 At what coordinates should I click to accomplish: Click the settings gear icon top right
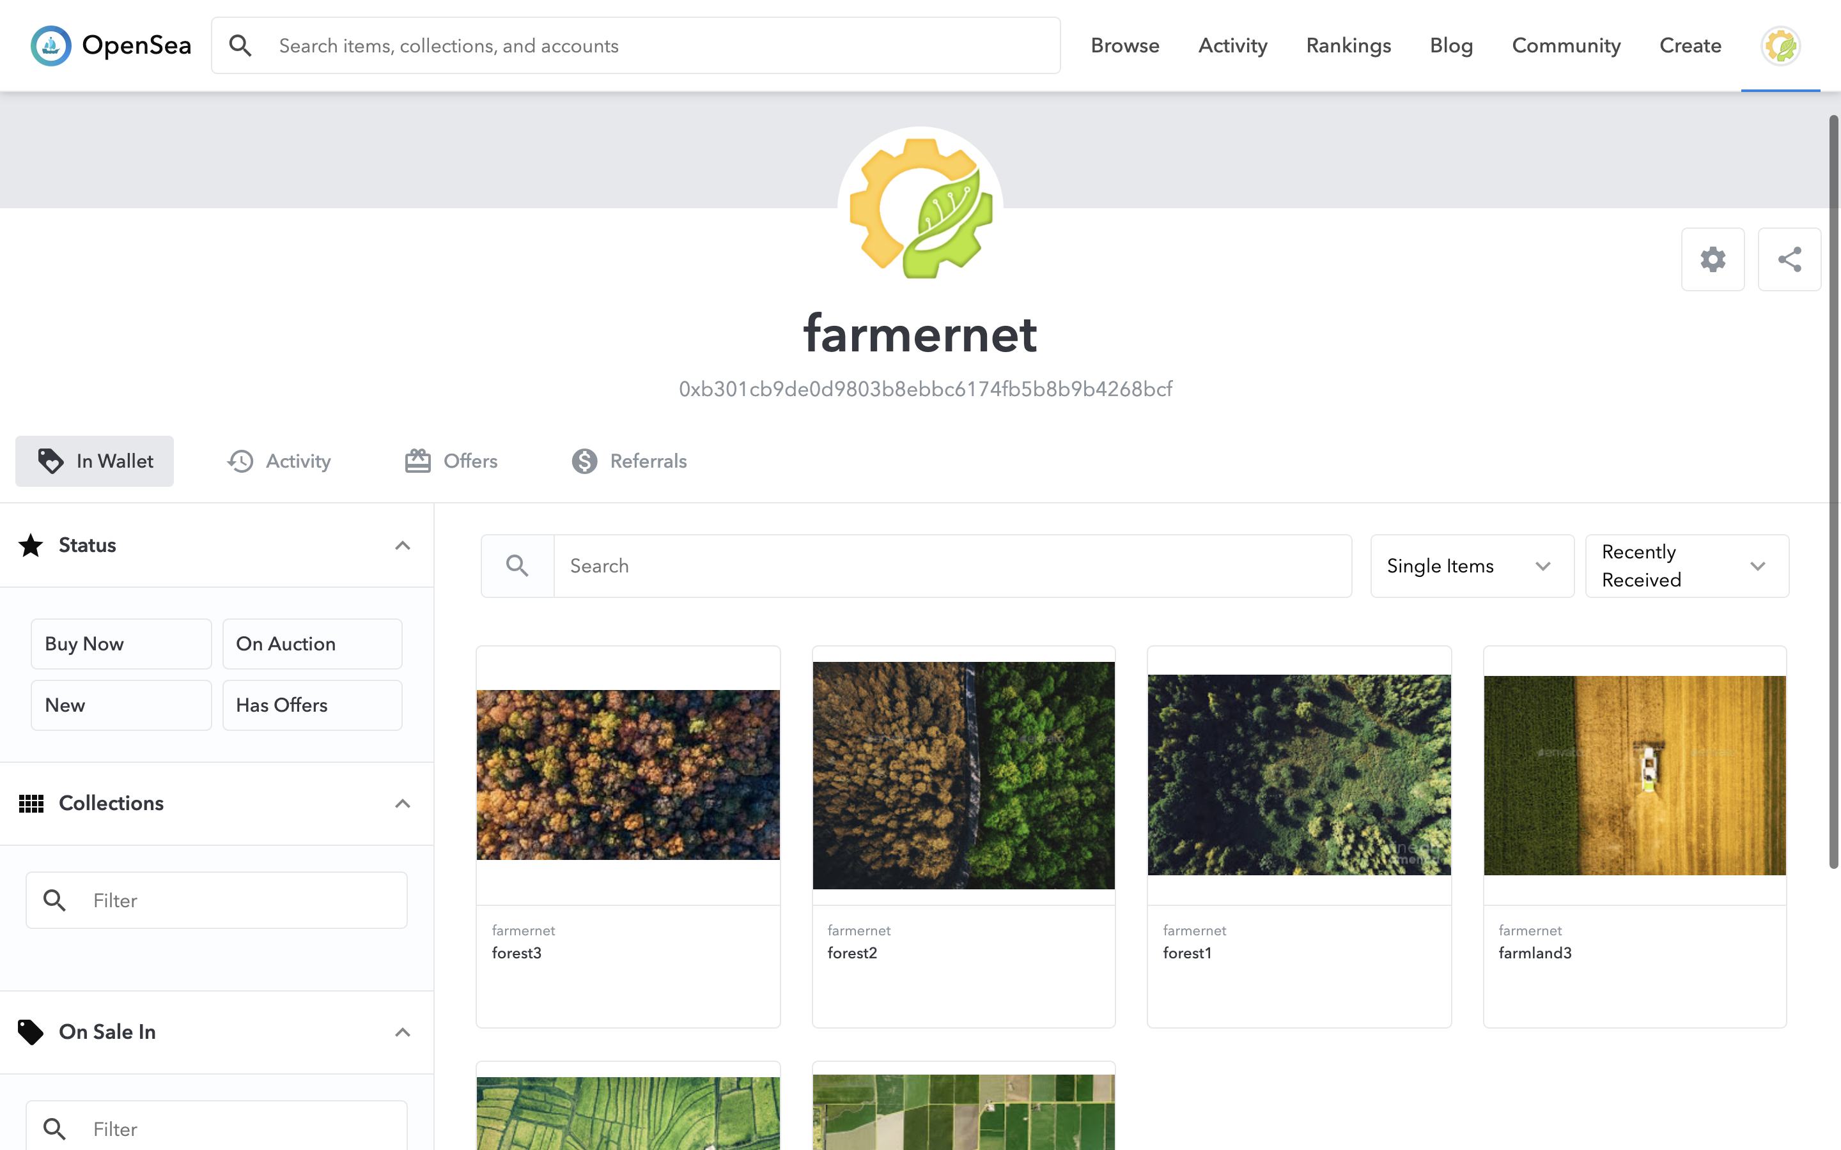tap(1714, 258)
